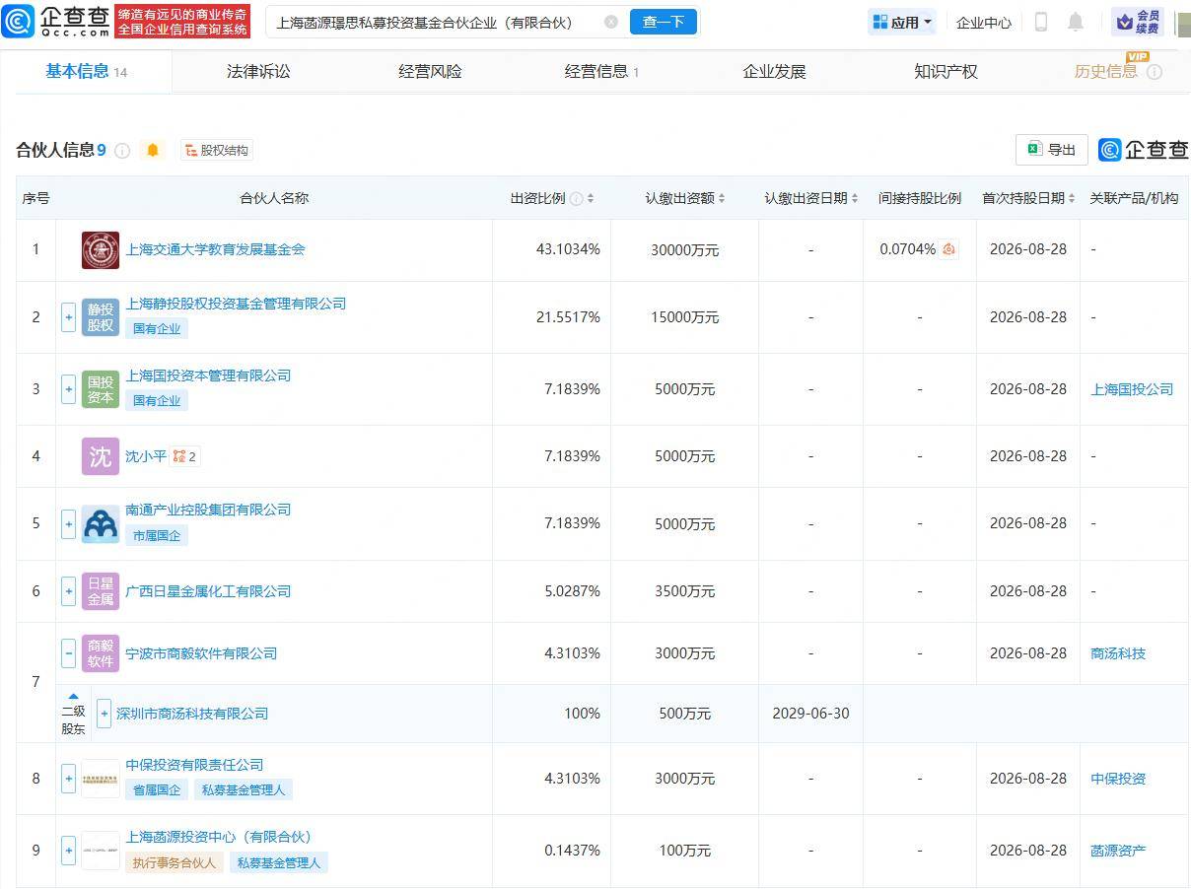Sort by 首次持股日期 column
The height and width of the screenshot is (889, 1191).
pos(1028,198)
